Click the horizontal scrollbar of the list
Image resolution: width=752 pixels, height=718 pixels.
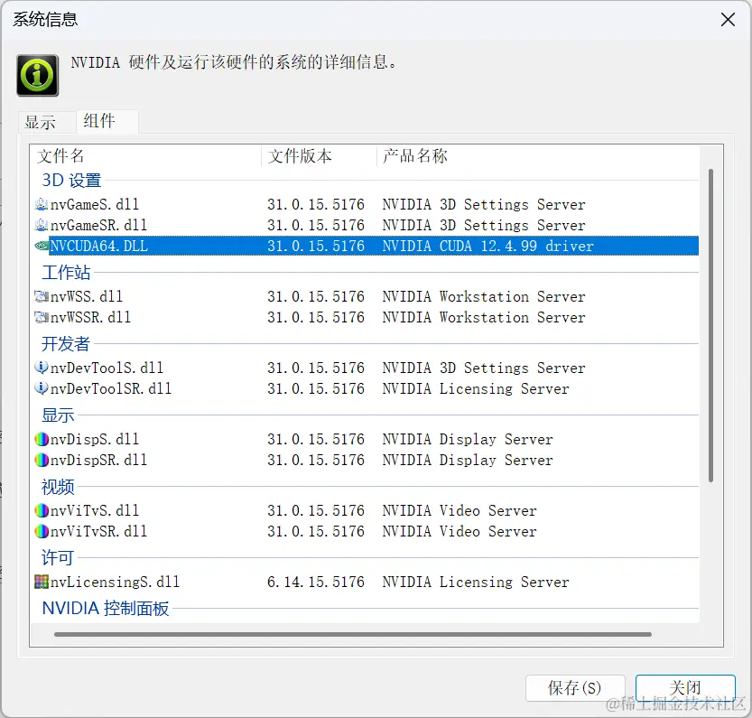click(x=353, y=635)
